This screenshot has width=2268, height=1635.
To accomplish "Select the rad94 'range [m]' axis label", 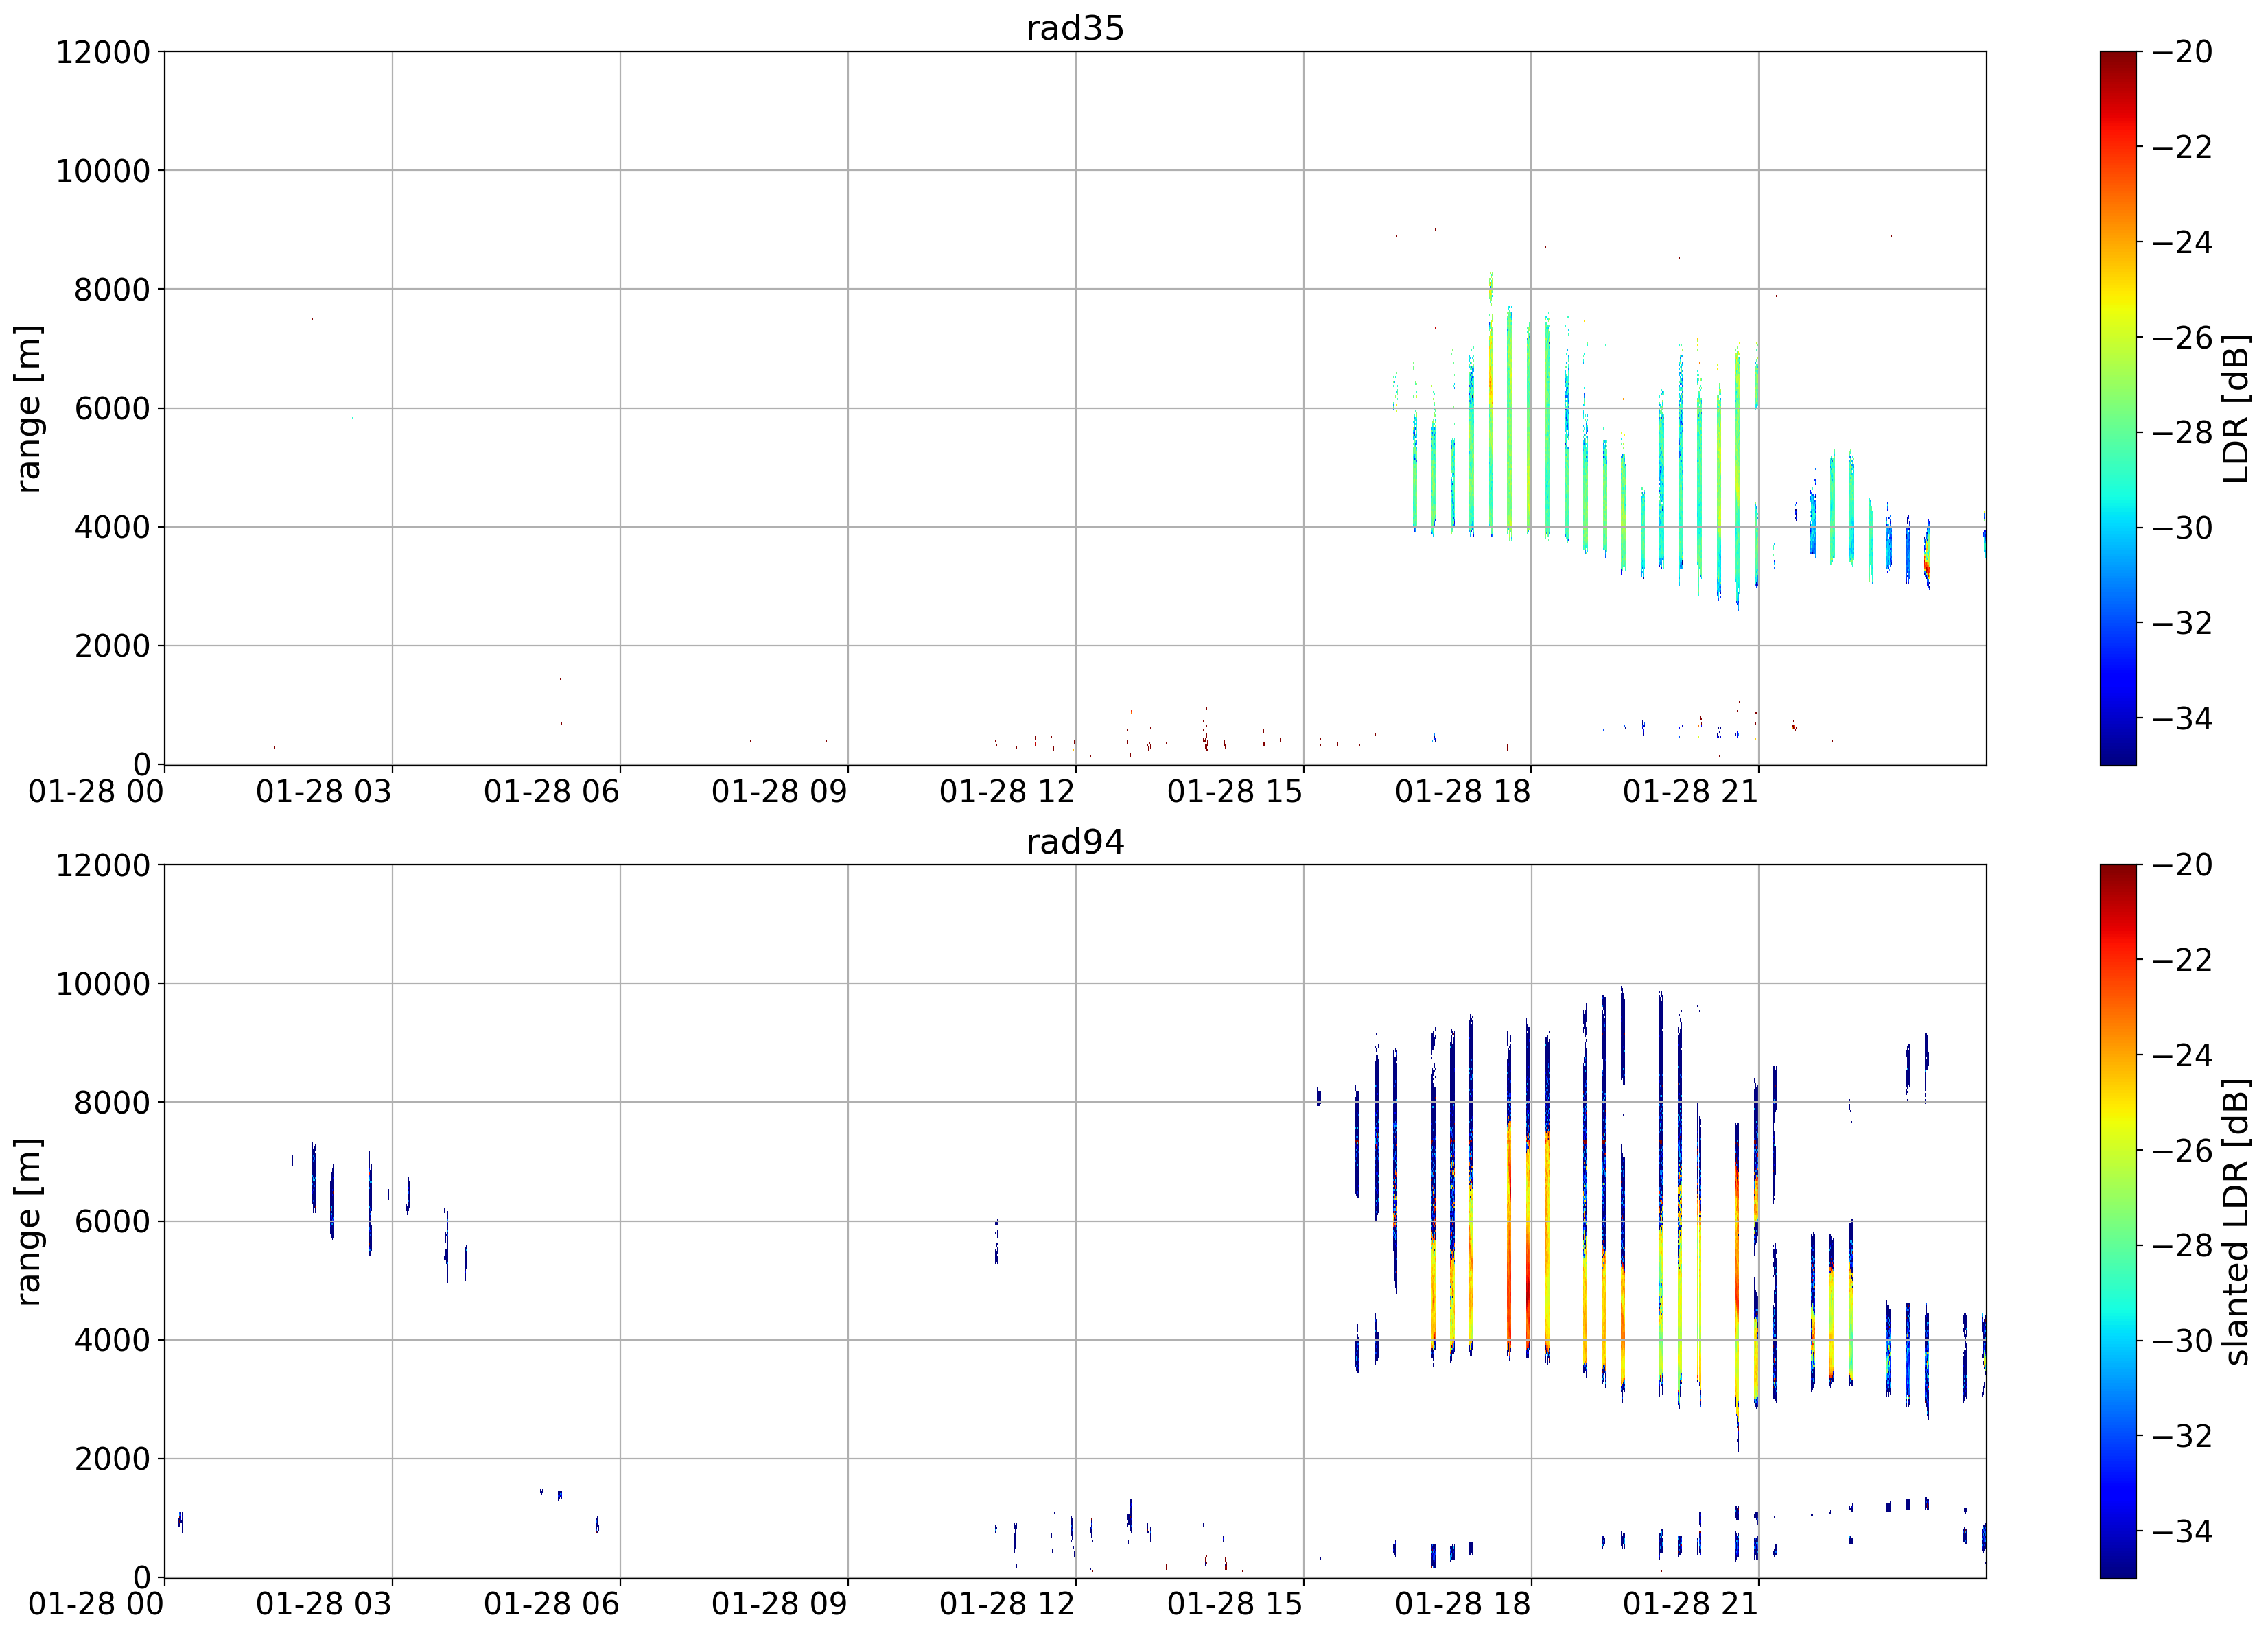I will (x=28, y=1222).
